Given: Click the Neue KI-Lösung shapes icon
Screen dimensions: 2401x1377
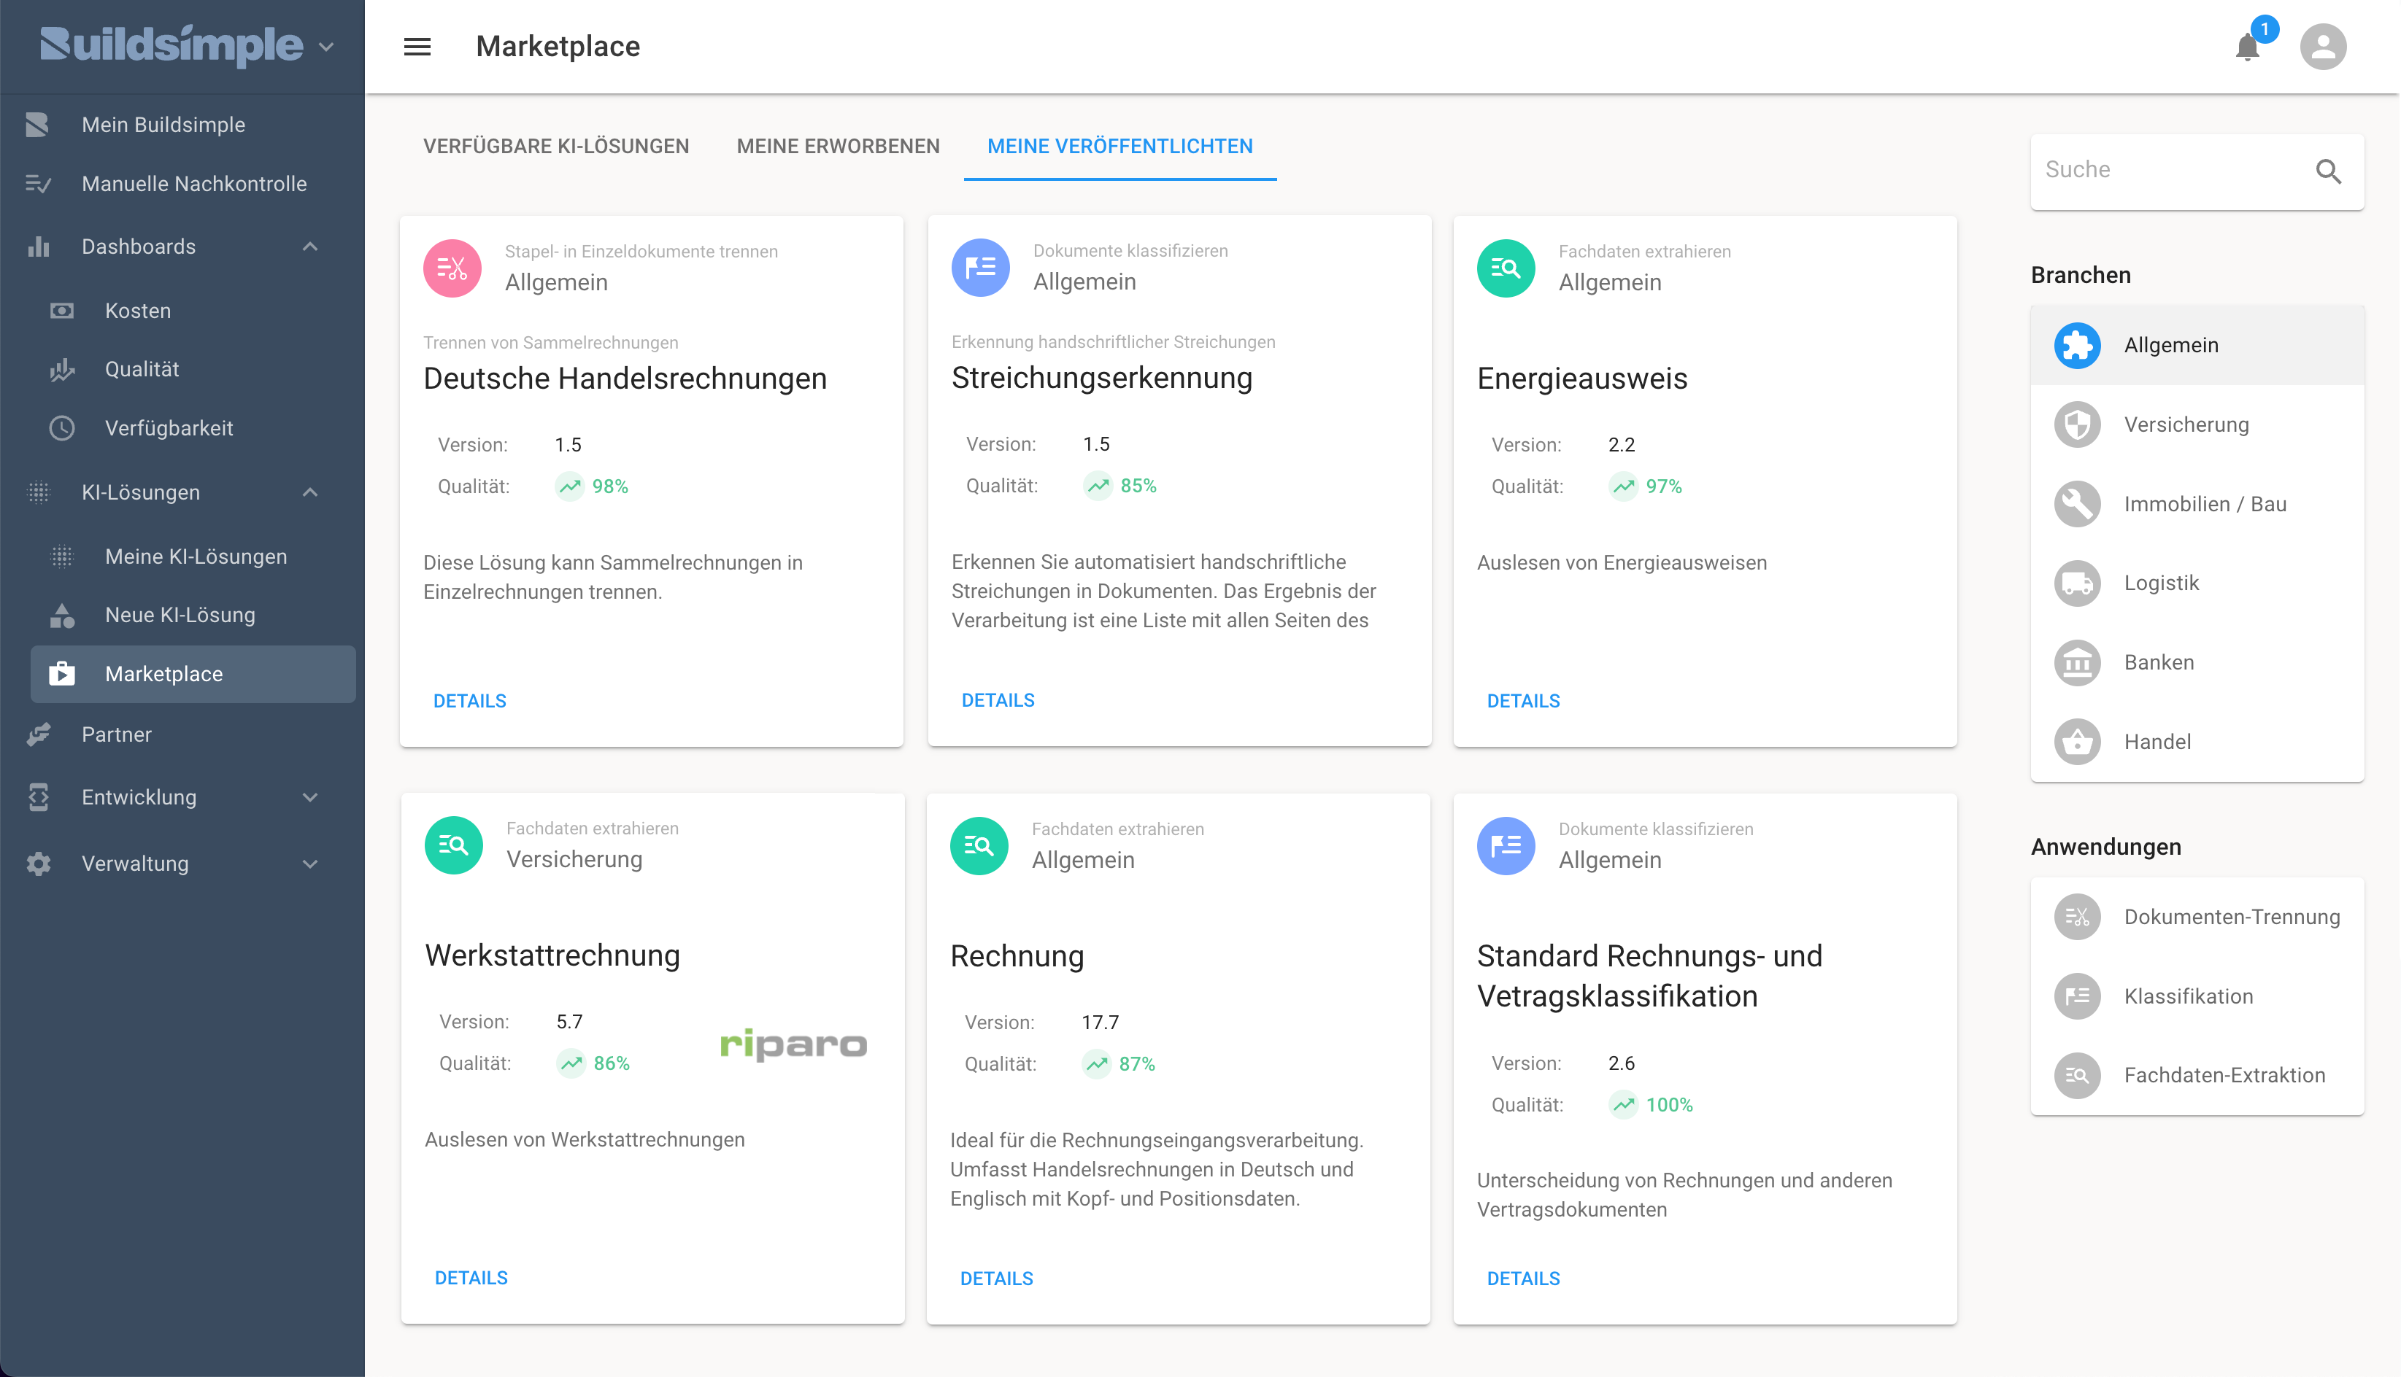Looking at the screenshot, I should click(61, 616).
